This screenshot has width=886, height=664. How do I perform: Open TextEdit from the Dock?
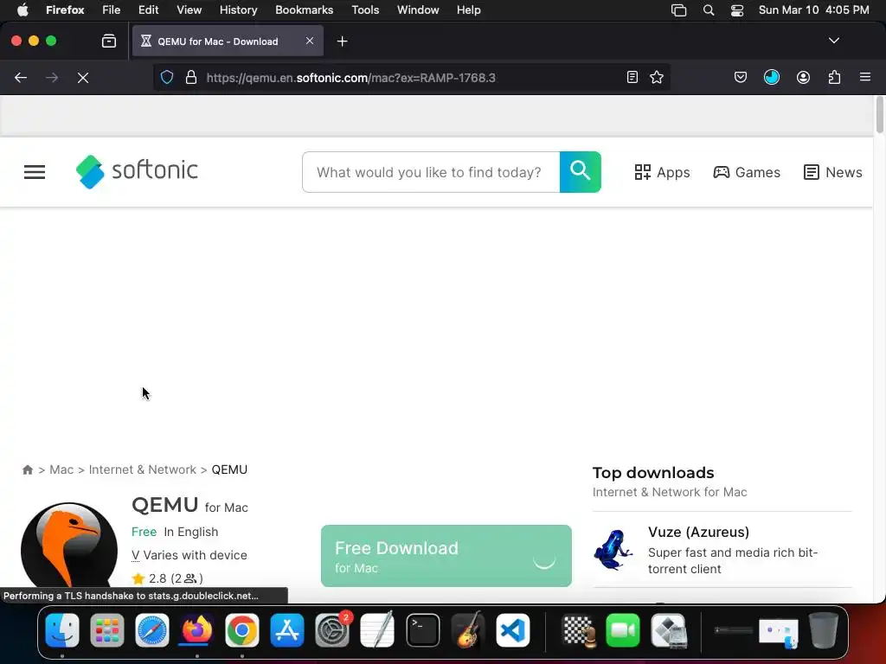[x=377, y=630]
